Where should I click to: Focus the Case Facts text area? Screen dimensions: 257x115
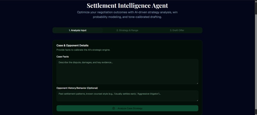point(127,72)
